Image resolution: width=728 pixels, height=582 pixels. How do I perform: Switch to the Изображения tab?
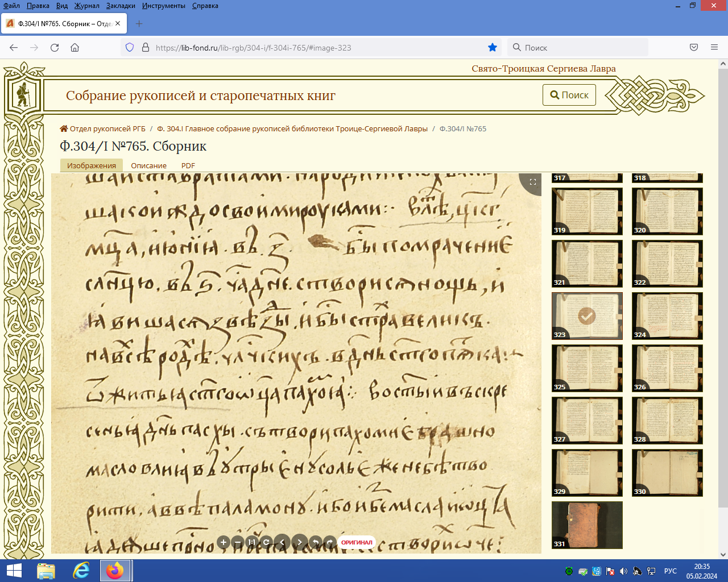click(x=92, y=165)
